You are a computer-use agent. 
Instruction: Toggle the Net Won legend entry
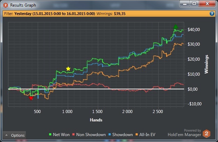point(59,135)
